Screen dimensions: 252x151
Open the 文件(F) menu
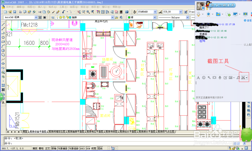(x=10, y=7)
